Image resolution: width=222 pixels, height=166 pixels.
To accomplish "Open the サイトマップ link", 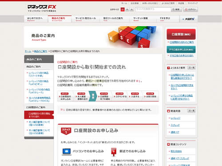I will pyautogui.click(x=193, y=3).
